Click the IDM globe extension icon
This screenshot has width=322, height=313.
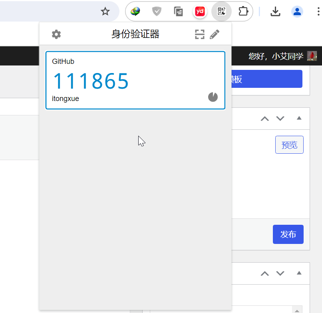[x=135, y=12]
